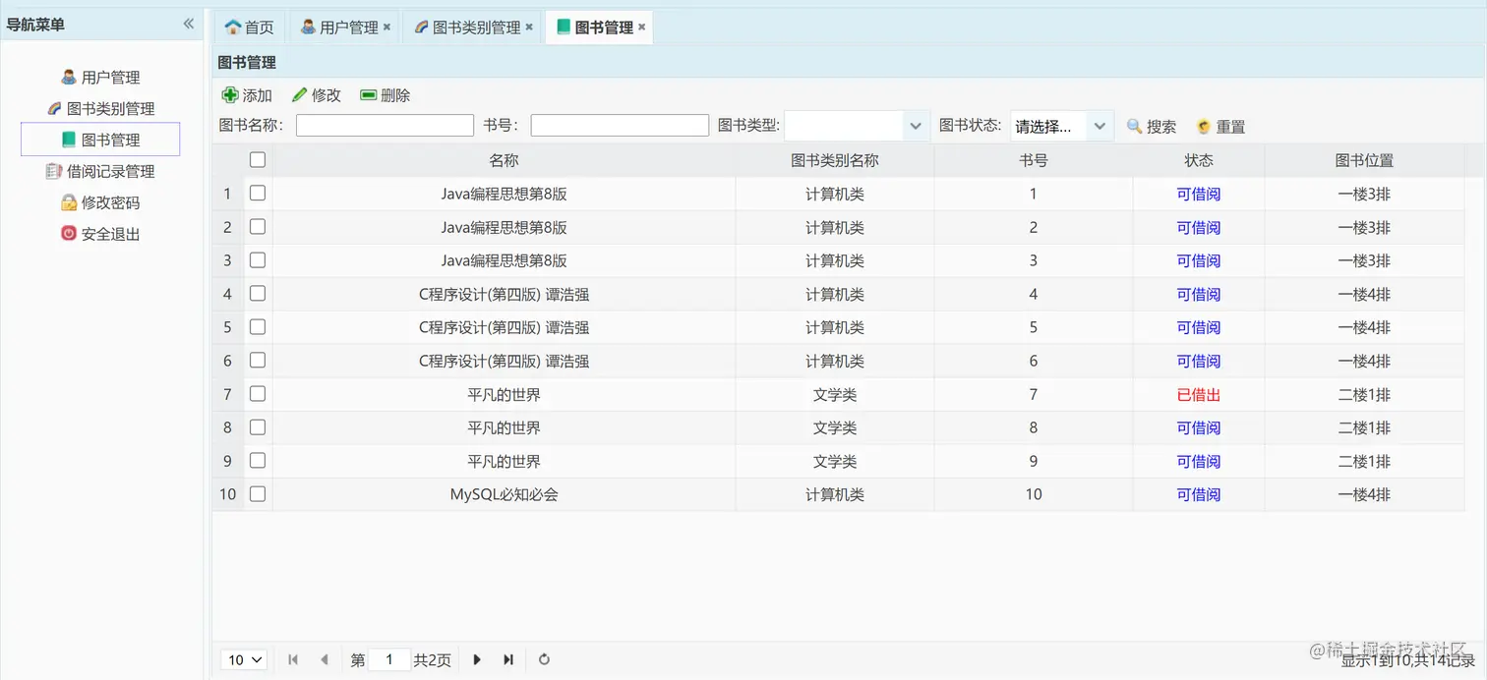Click 文学类 category in row 9

click(835, 461)
